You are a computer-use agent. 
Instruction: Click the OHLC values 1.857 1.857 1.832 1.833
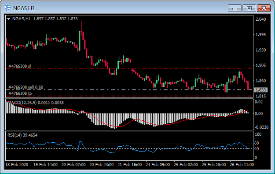(x=55, y=19)
